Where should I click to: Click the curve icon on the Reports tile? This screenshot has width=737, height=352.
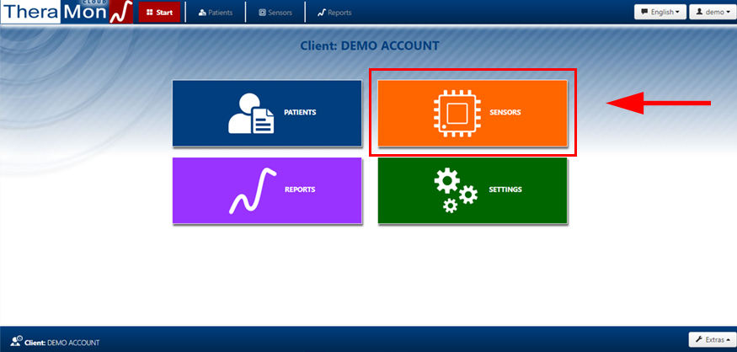click(253, 191)
